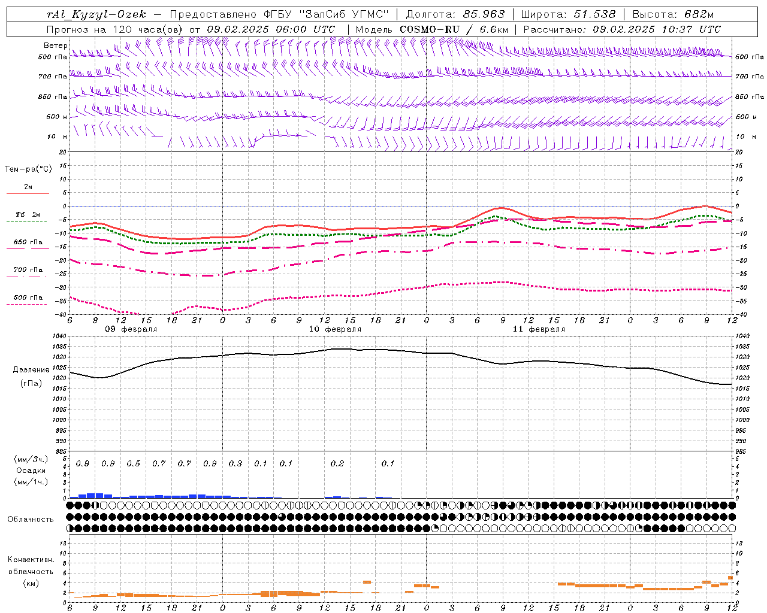Click 'Прогноз на 120 часа(ов)' forecast text
This screenshot has width=767, height=613.
tap(116, 29)
